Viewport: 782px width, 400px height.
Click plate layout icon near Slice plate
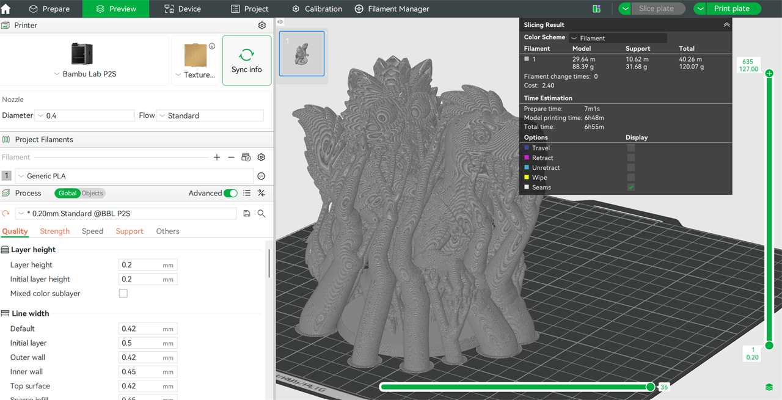[597, 9]
